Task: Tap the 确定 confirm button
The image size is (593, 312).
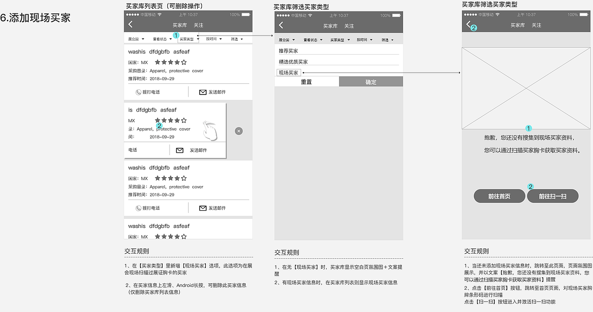Action: [x=371, y=82]
